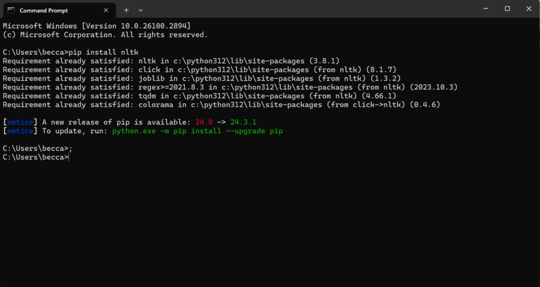Open a new tab with the plus button
Viewport: 540px width, 287px height.
click(x=126, y=10)
